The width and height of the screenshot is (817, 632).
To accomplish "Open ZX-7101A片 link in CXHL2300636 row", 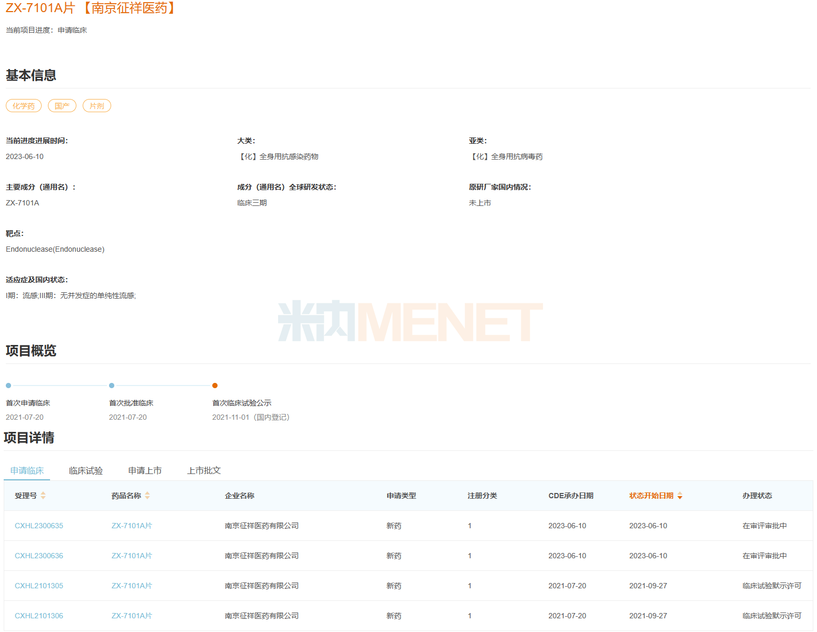I will 132,556.
